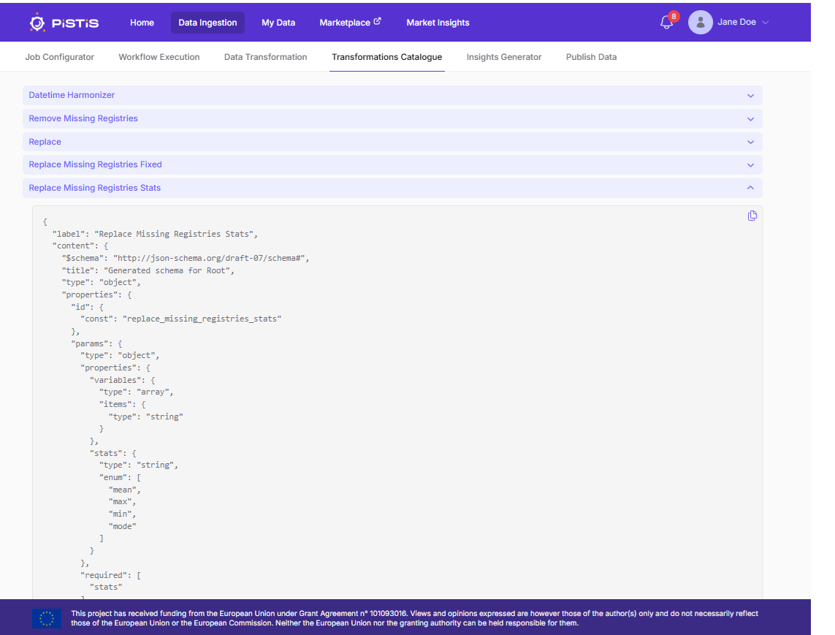Switch to Data Transformation tab
This screenshot has width=835, height=635.
tap(266, 57)
